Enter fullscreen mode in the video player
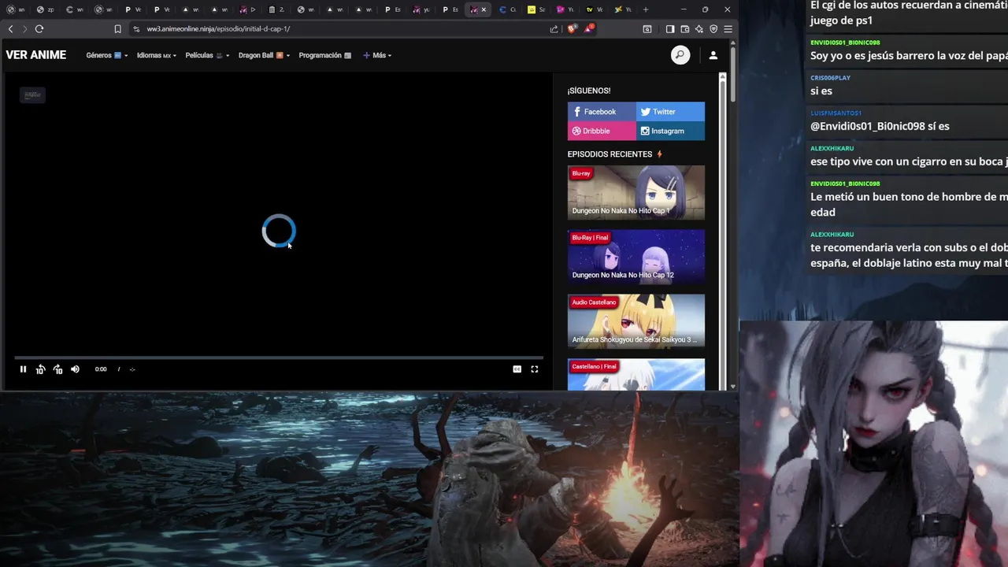The image size is (1008, 567). (534, 369)
